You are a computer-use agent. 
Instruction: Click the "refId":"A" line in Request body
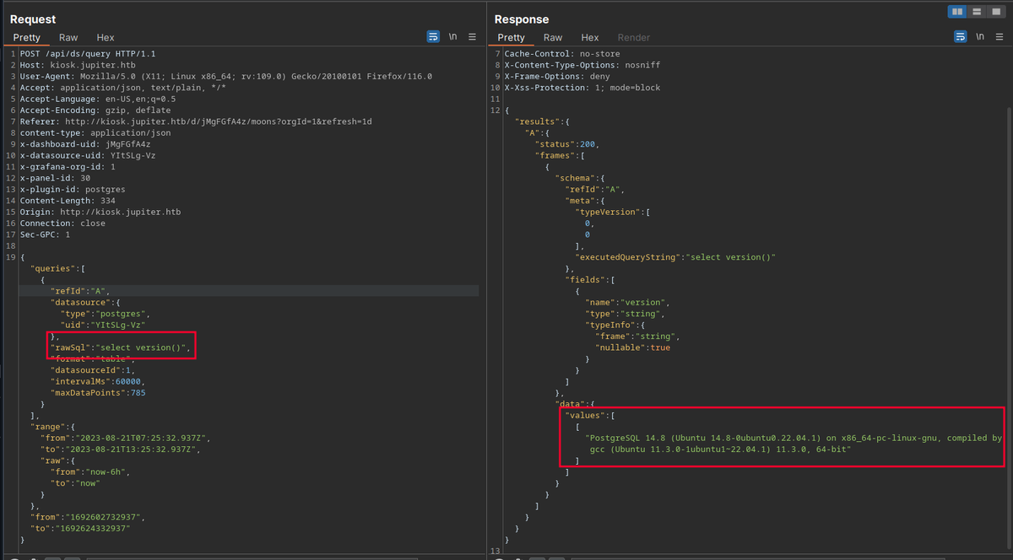80,291
